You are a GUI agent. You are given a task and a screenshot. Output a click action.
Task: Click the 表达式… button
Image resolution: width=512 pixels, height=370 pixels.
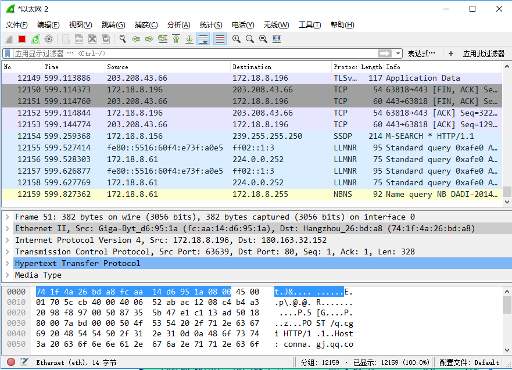421,53
